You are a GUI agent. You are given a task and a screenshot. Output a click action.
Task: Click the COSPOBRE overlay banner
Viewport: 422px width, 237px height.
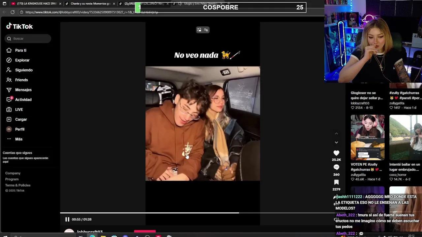[x=221, y=7]
